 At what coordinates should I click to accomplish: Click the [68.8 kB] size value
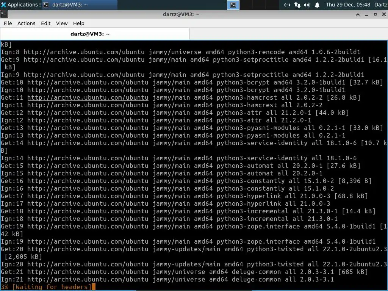pyautogui.click(x=351, y=196)
